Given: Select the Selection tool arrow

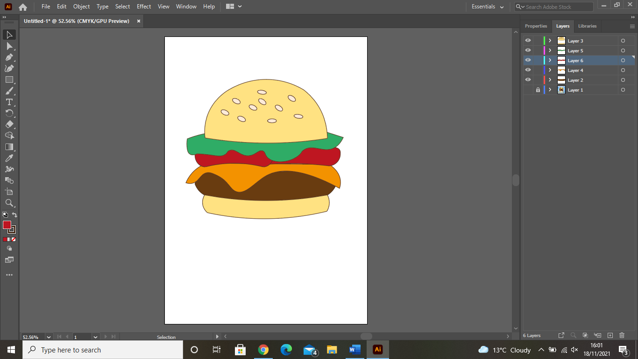Looking at the screenshot, I should [x=9, y=35].
